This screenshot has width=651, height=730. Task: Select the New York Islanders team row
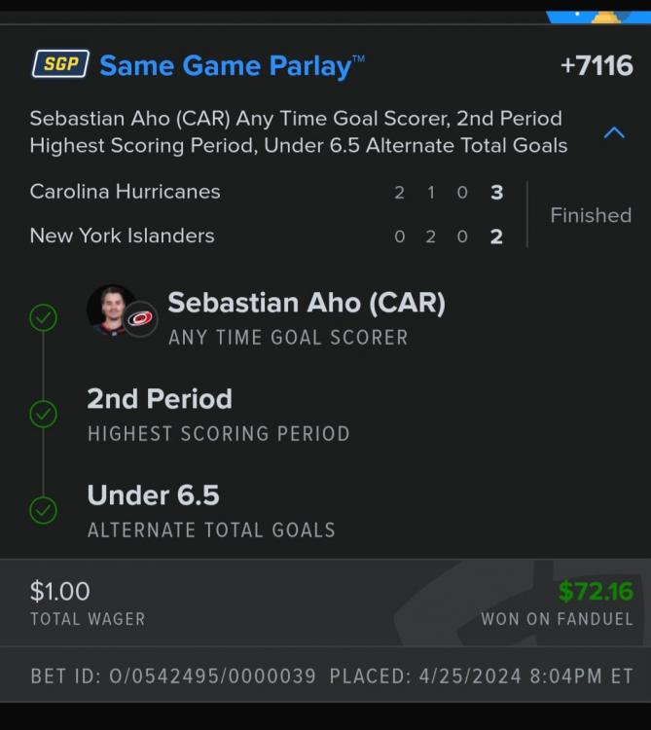[123, 236]
